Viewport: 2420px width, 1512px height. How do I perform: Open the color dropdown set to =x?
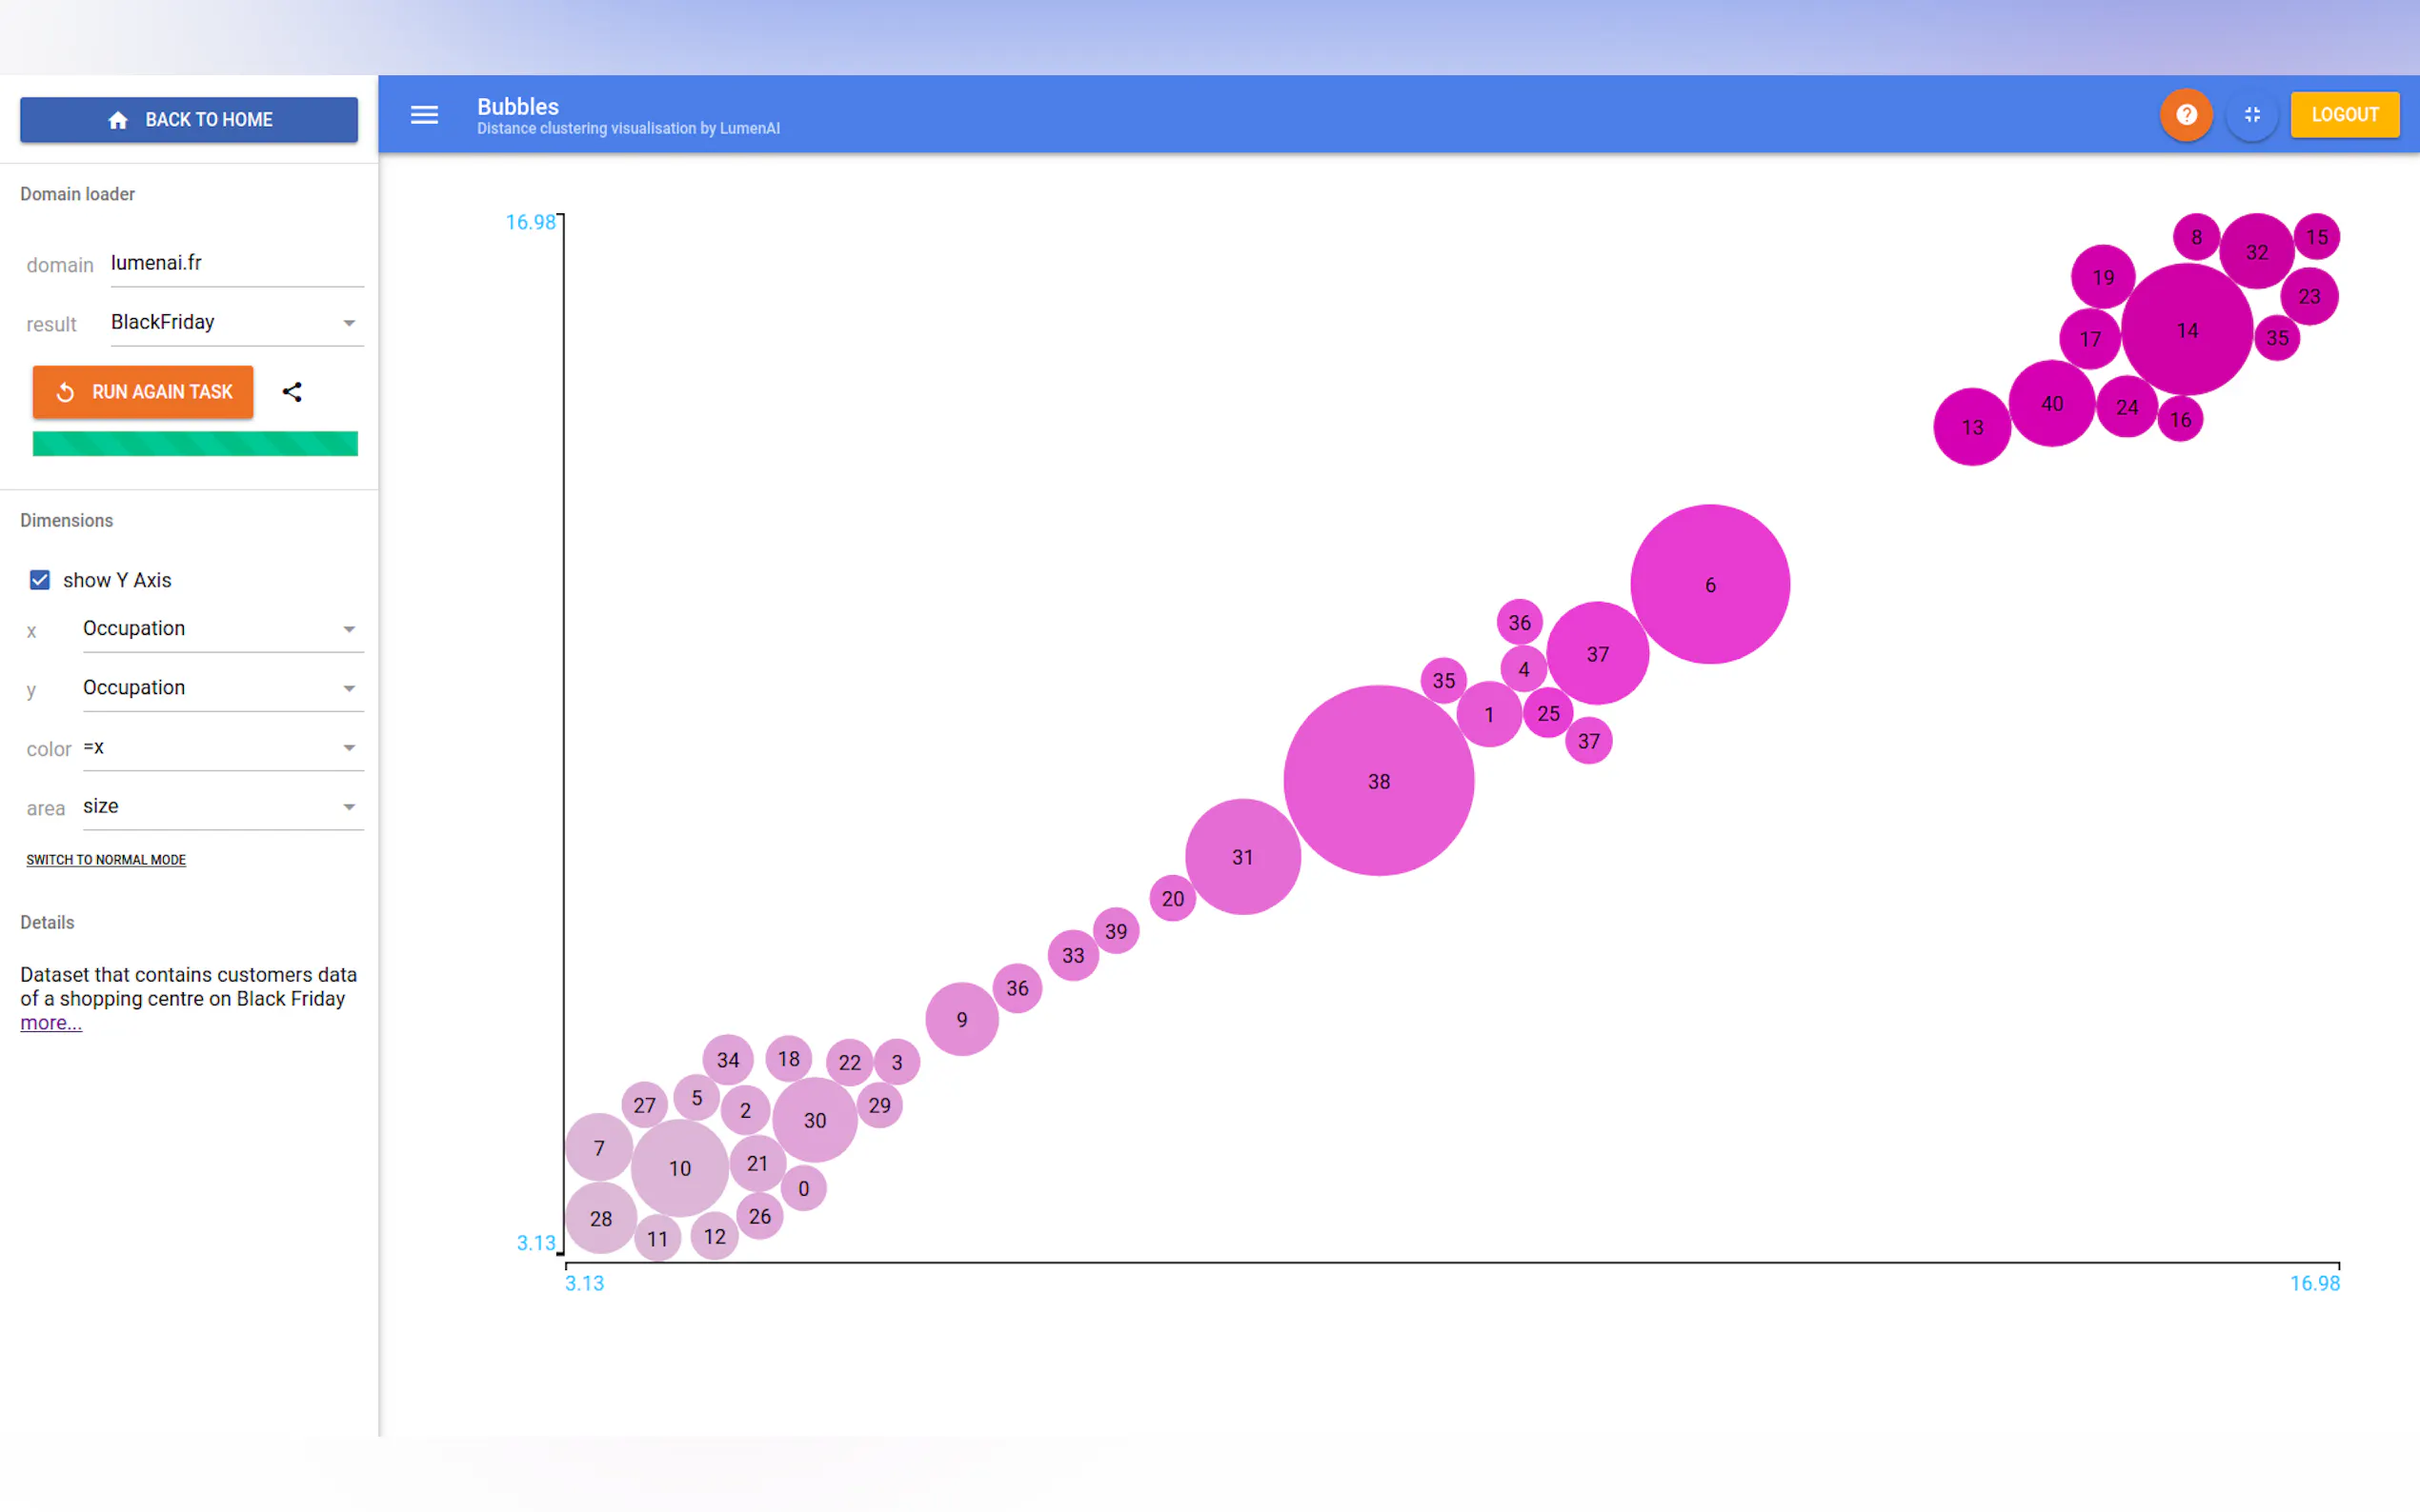point(222,748)
